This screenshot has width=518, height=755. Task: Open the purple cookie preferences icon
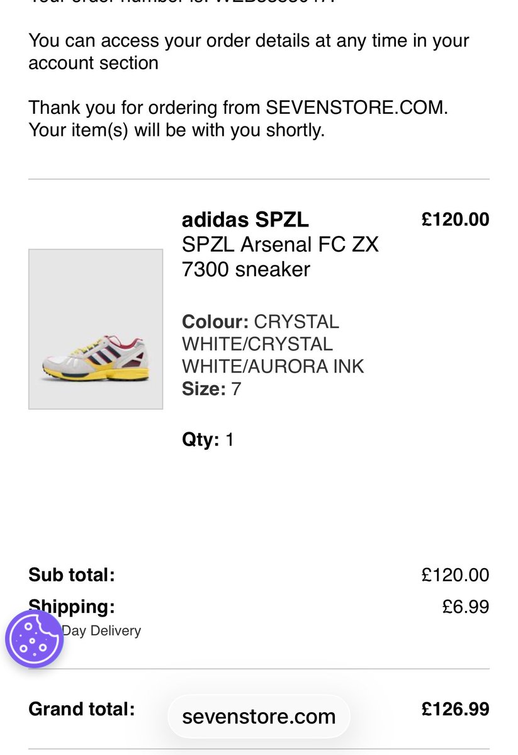35,639
